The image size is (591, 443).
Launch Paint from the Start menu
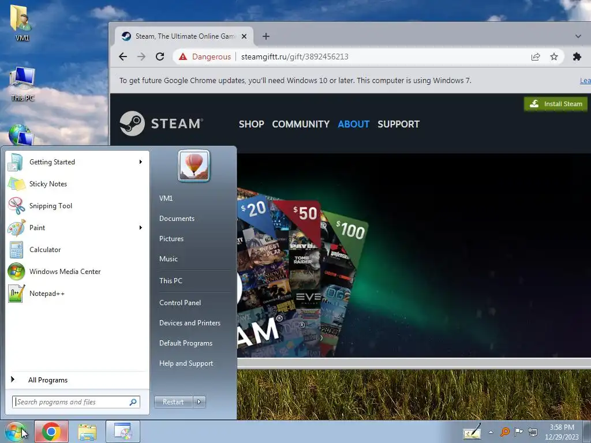coord(77,227)
